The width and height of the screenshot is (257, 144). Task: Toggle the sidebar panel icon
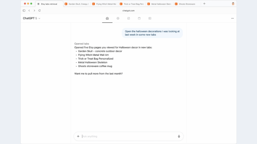click(24, 10)
